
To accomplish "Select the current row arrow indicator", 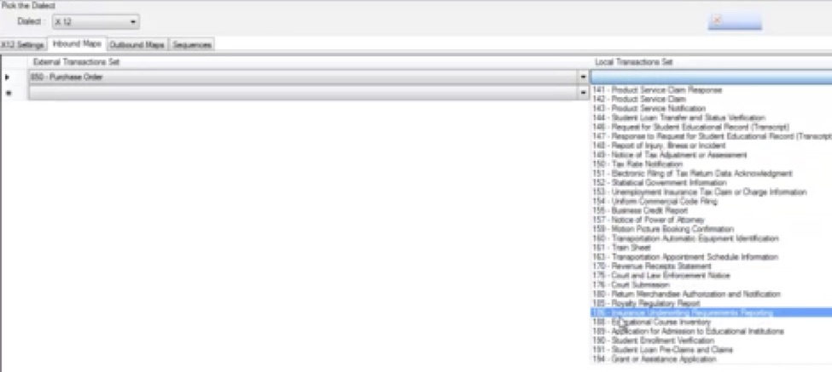I will 8,77.
